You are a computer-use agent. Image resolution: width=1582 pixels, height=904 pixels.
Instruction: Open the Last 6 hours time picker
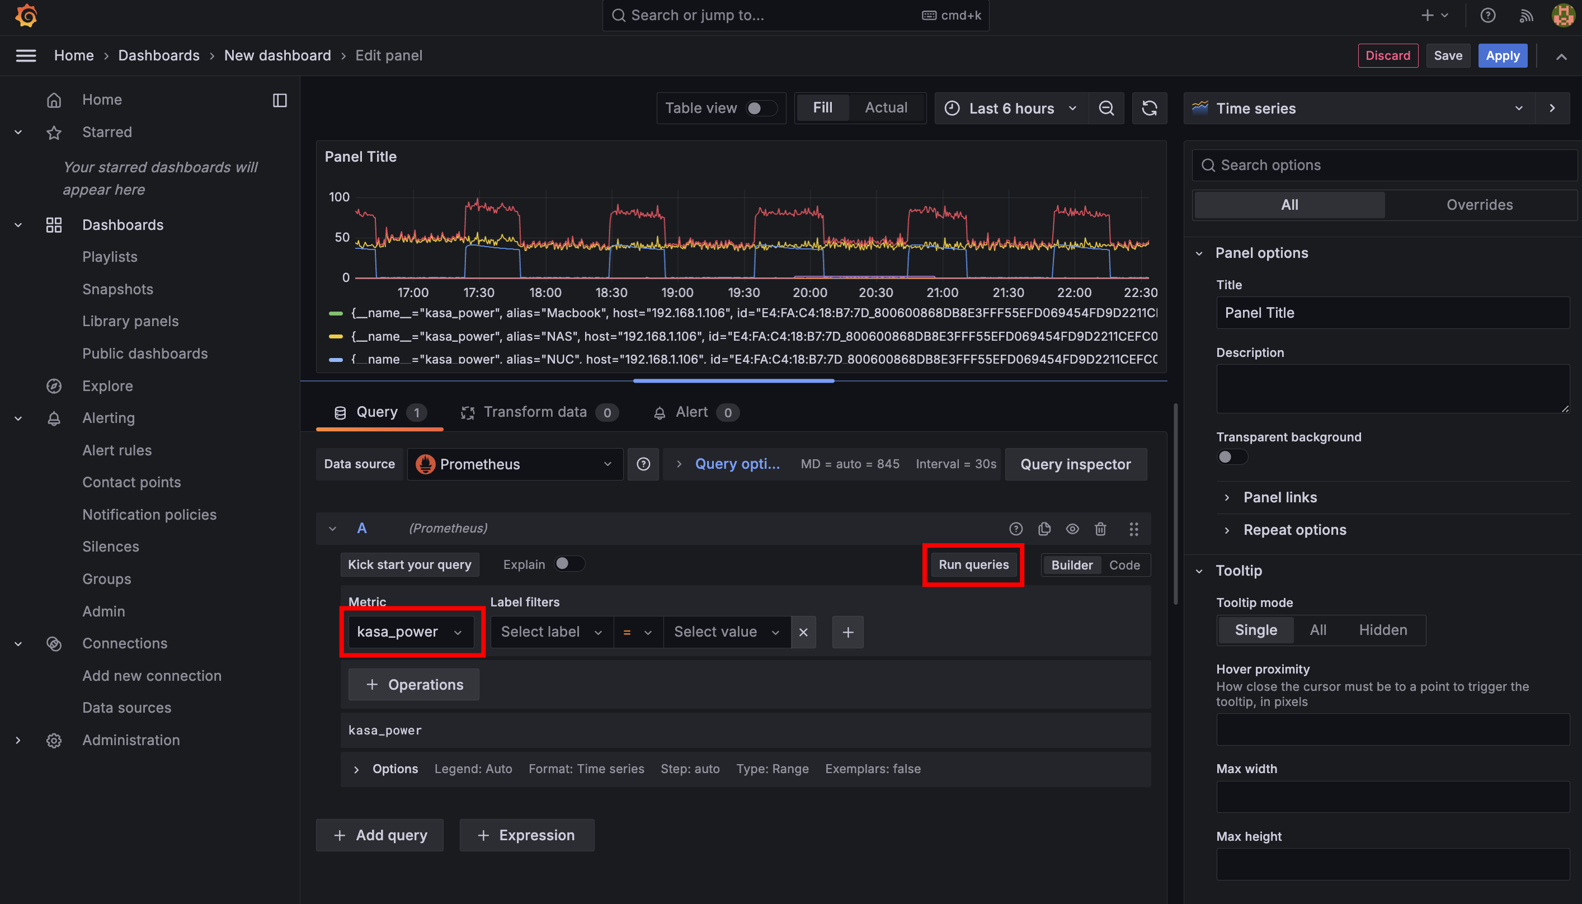click(1011, 108)
